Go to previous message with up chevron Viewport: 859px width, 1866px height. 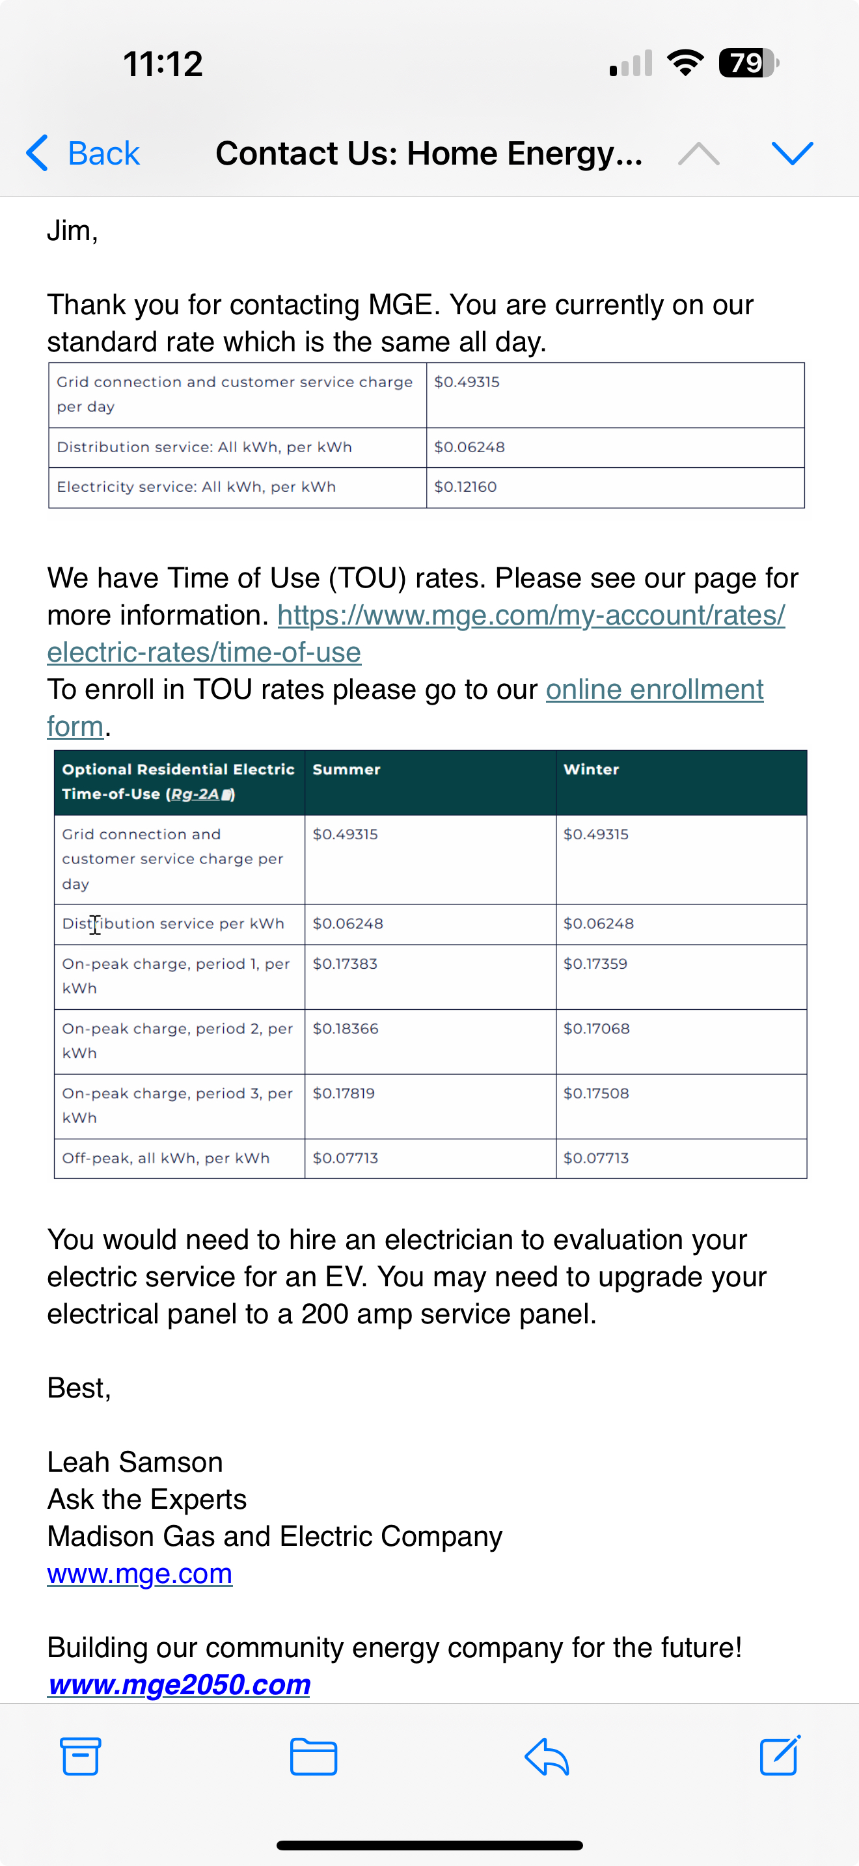698,154
